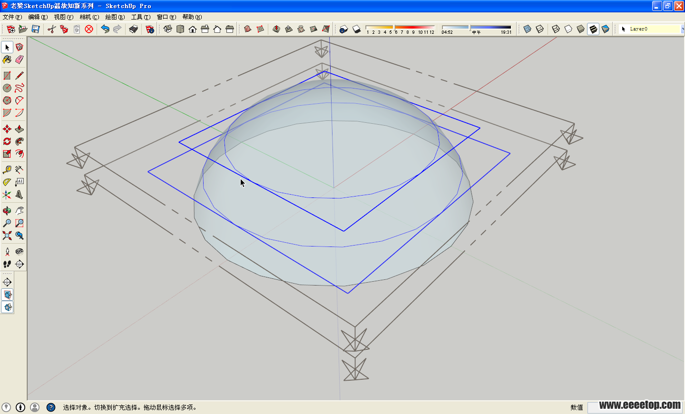This screenshot has height=414, width=685.
Task: Switch to Hidden Line face style
Action: [x=568, y=29]
